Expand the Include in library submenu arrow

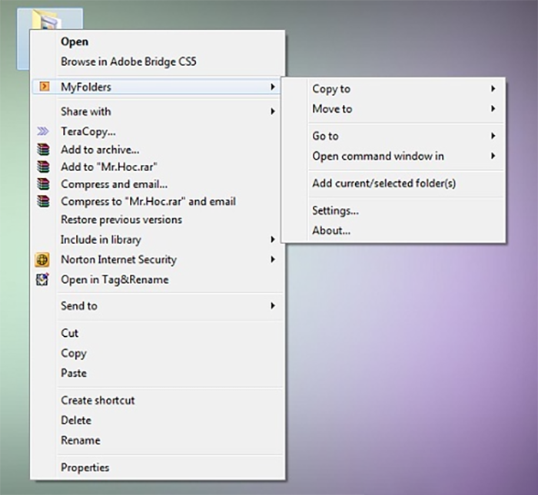pos(273,239)
